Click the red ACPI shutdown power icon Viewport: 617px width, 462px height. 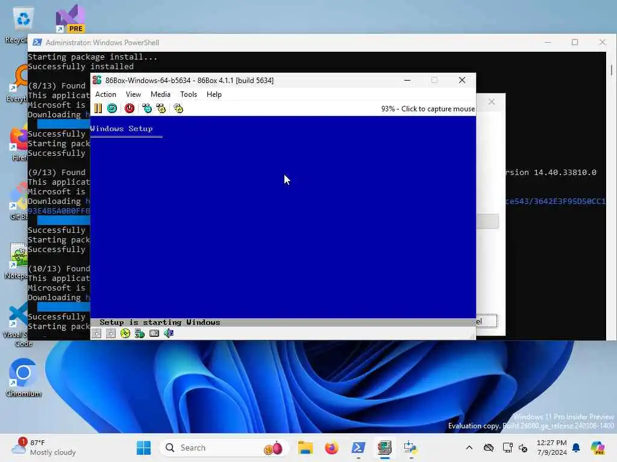130,108
